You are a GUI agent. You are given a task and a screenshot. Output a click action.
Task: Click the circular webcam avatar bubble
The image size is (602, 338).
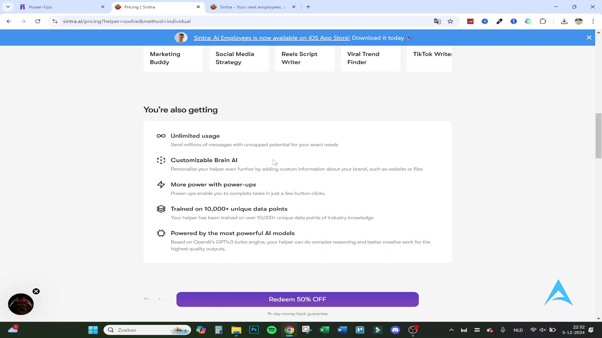click(21, 304)
